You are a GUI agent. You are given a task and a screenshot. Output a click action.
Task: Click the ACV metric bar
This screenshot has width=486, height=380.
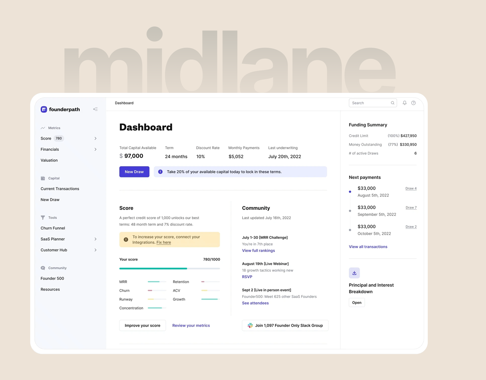pos(211,290)
